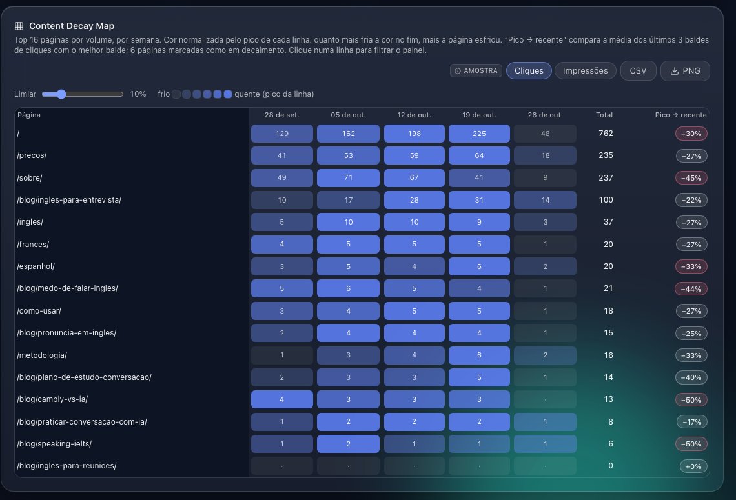Image resolution: width=736 pixels, height=500 pixels.
Task: Click the cell with value 71
Action: [x=348, y=178]
